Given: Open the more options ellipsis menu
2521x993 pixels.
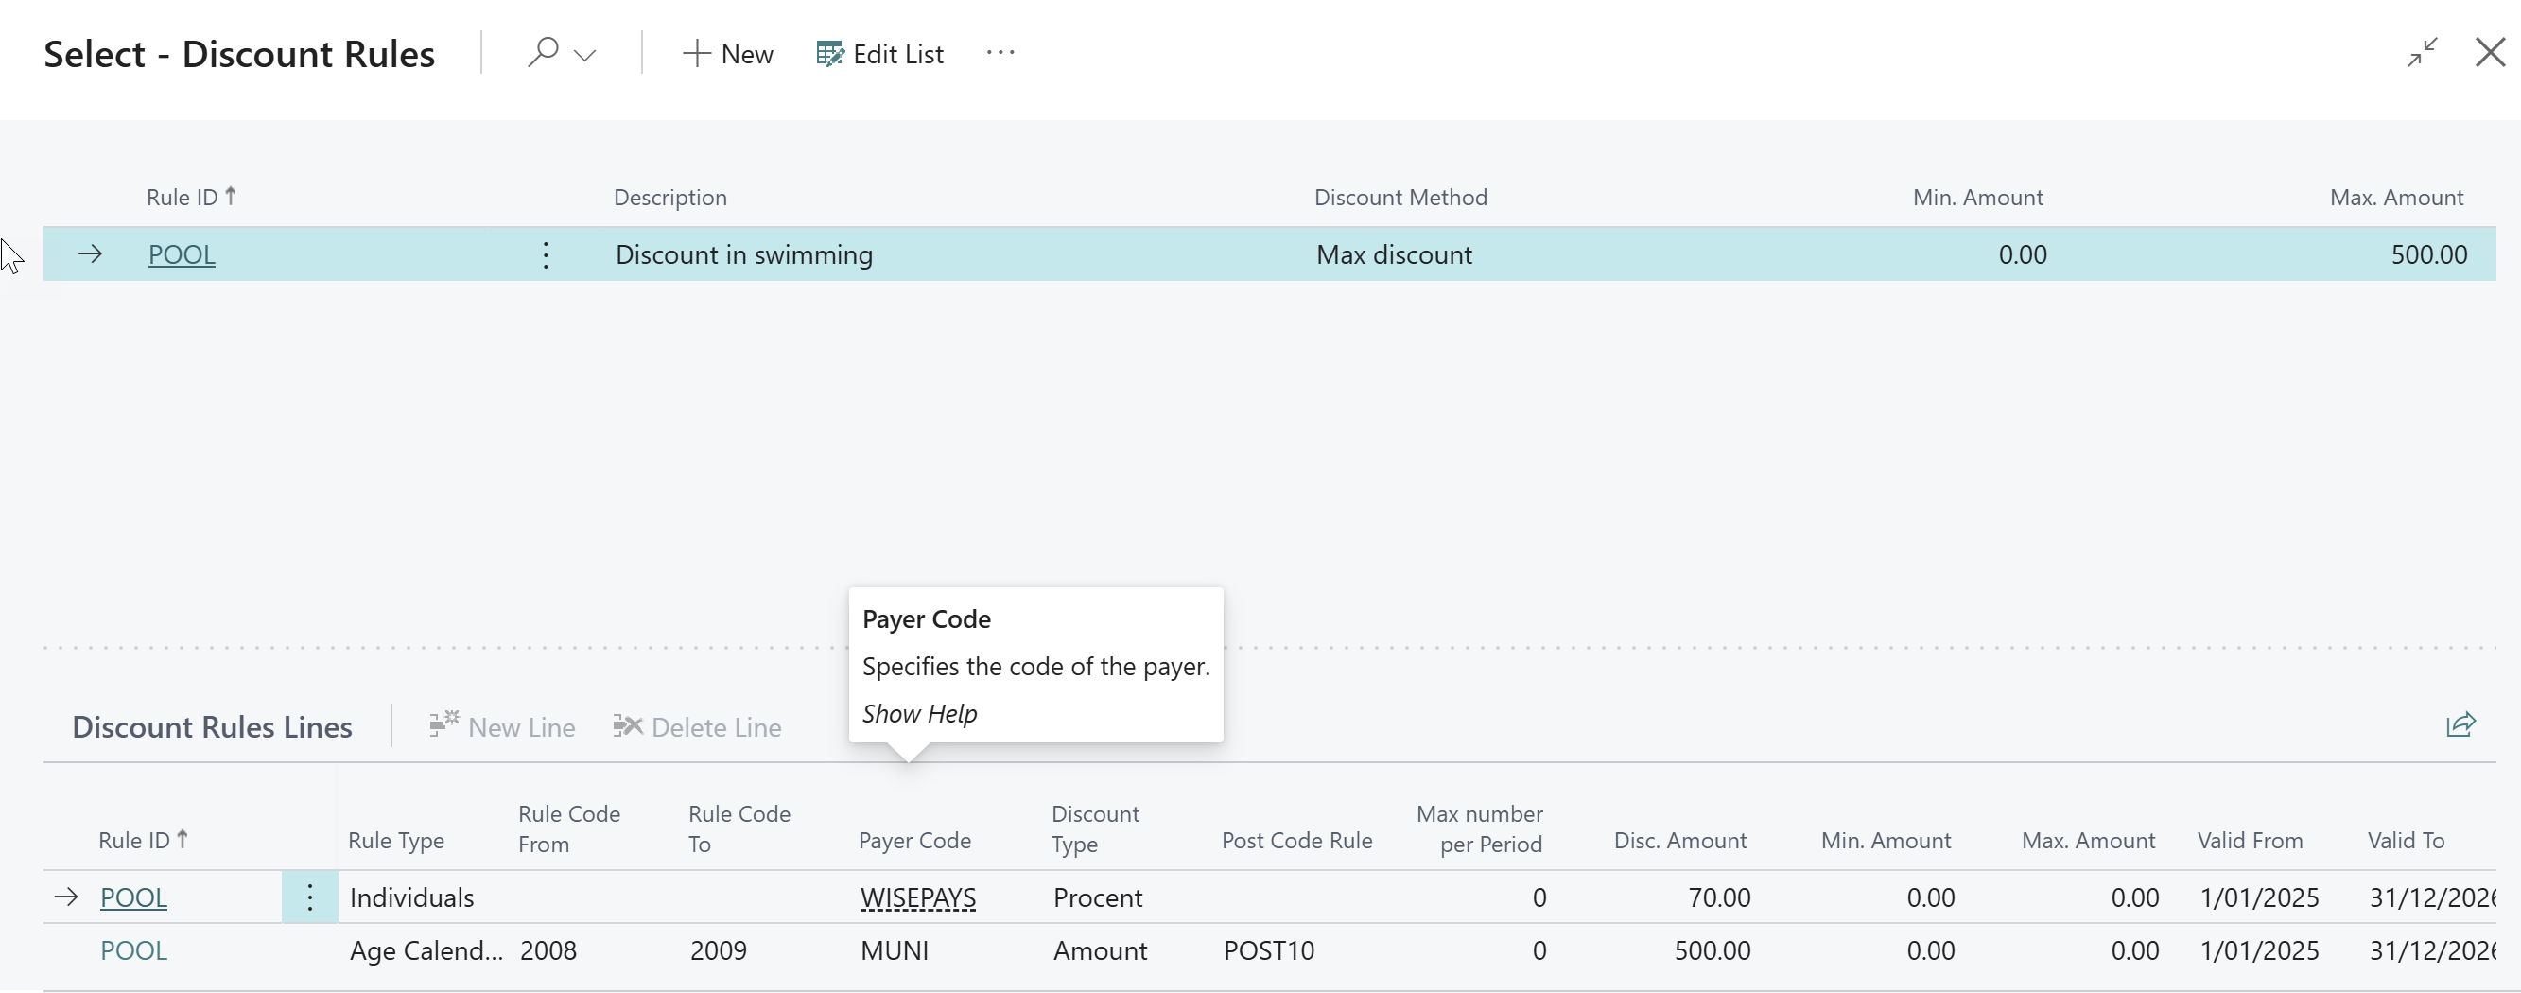Looking at the screenshot, I should pyautogui.click(x=1000, y=53).
